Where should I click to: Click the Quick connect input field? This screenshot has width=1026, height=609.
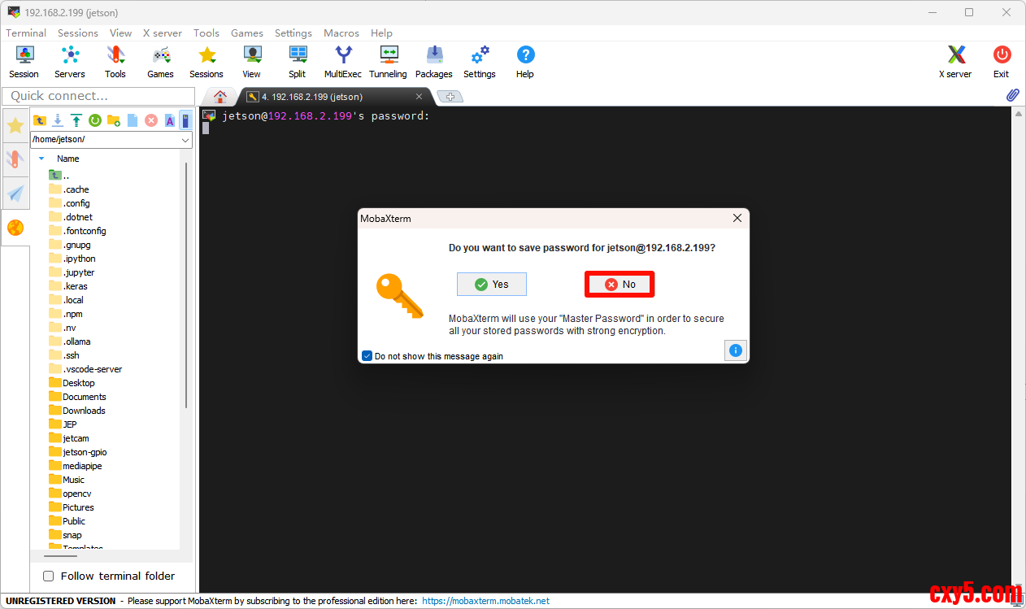(x=98, y=96)
